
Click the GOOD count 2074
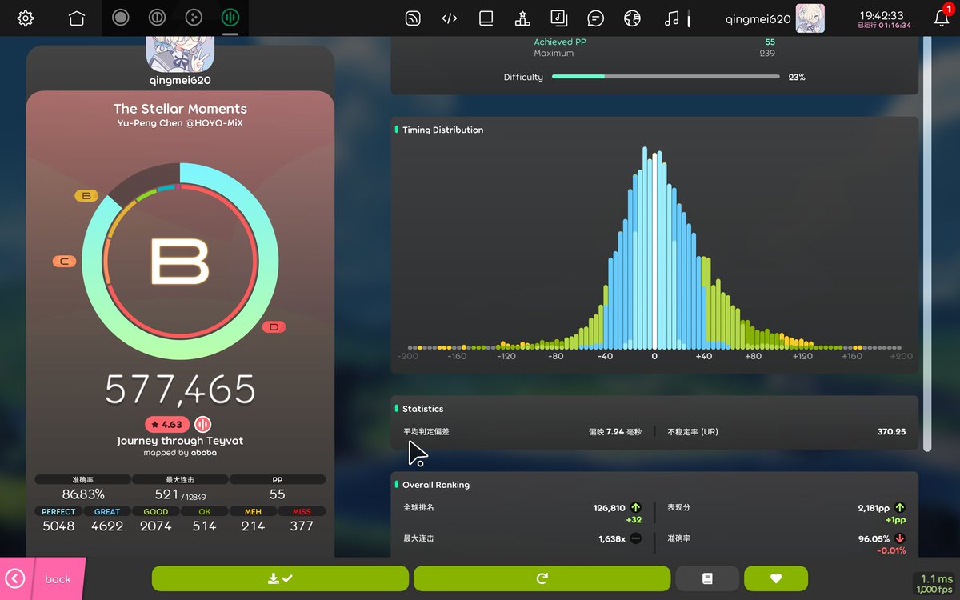[156, 526]
